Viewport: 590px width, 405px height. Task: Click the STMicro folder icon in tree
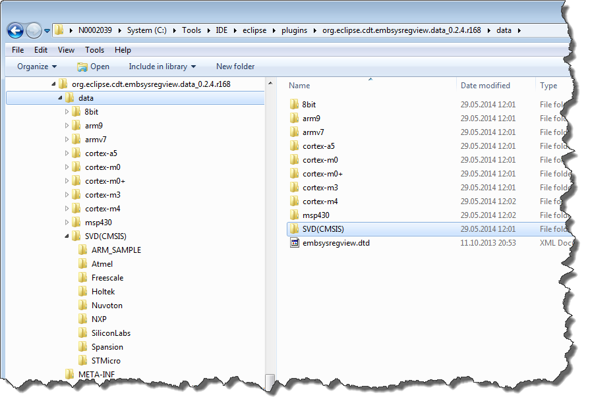tap(82, 360)
